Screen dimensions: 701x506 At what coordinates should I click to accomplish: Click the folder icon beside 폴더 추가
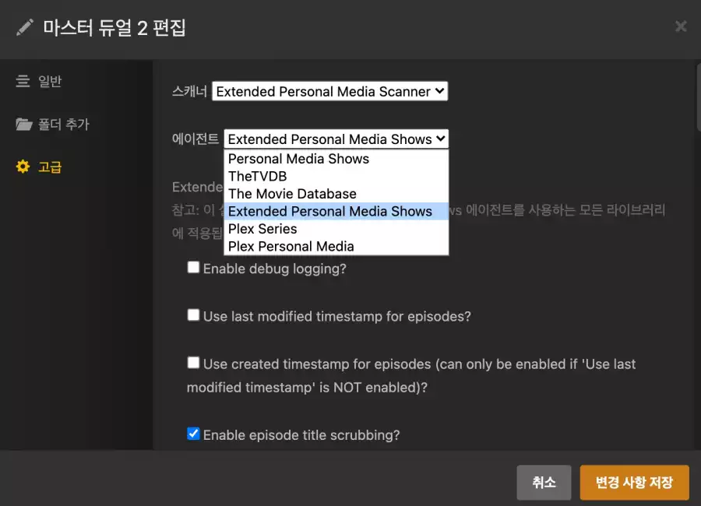coord(23,124)
